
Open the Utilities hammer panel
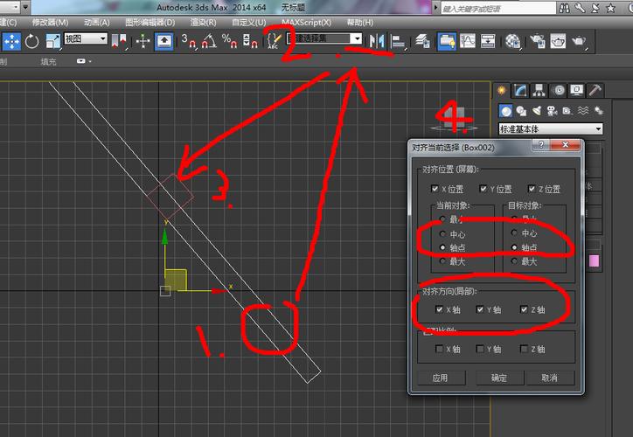(x=595, y=90)
